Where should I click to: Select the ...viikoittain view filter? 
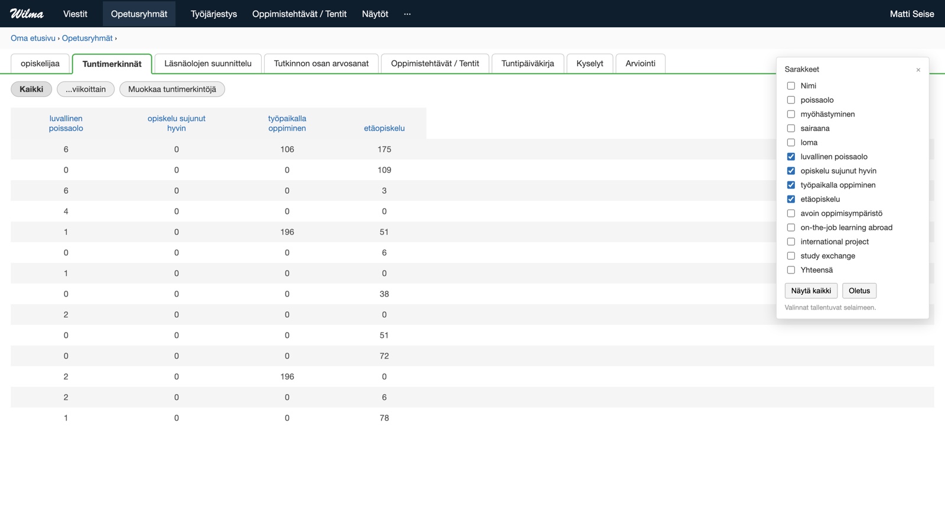86,89
